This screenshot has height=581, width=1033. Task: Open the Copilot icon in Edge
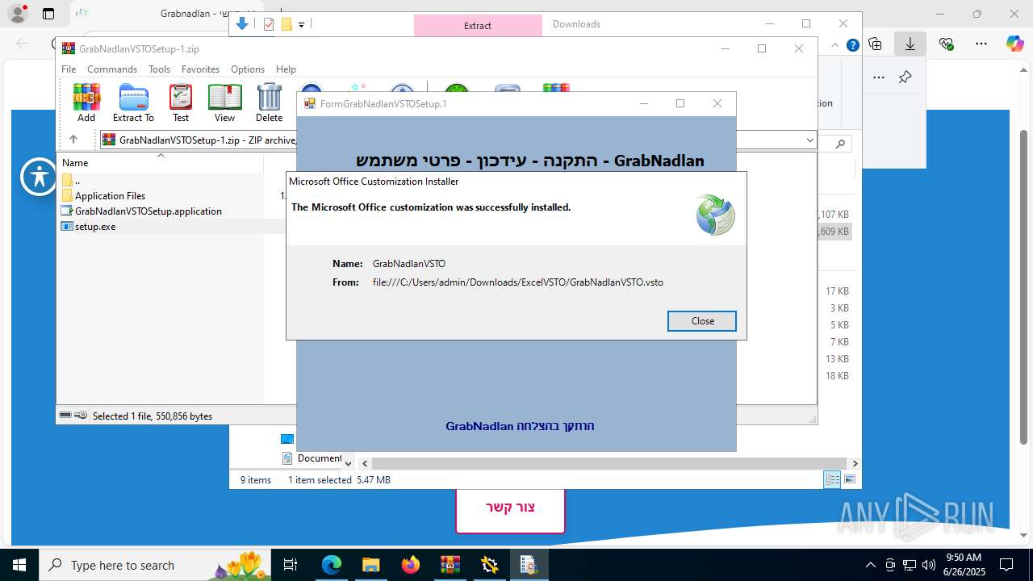(x=1014, y=44)
